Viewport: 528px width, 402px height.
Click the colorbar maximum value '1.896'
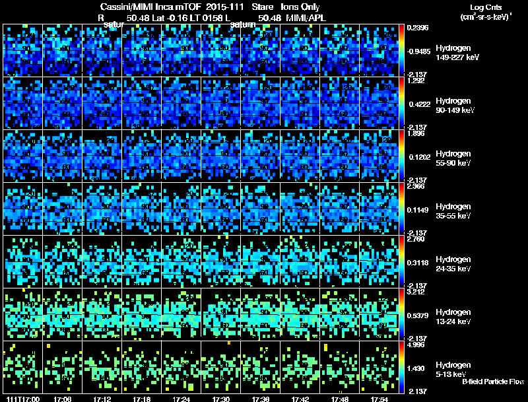click(x=416, y=133)
